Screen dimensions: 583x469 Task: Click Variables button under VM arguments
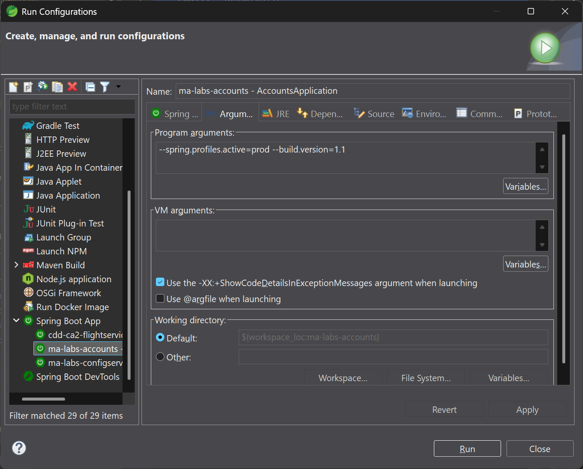526,264
